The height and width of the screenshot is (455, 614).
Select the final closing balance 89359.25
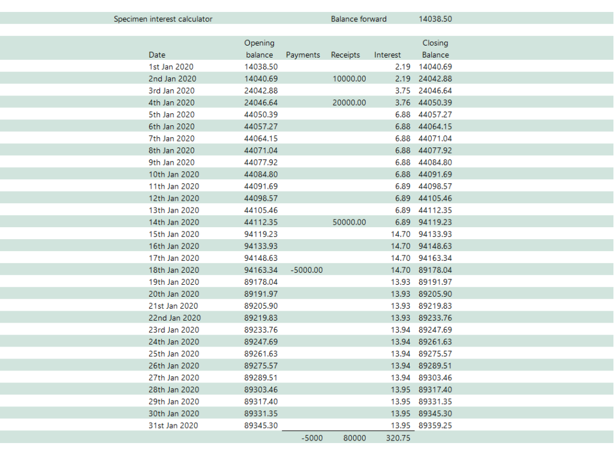tap(435, 425)
